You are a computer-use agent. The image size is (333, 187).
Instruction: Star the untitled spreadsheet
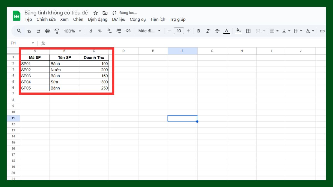(x=95, y=13)
